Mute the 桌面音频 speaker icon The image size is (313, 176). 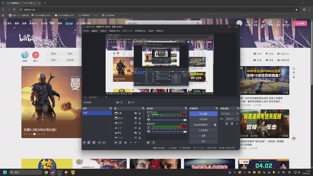coord(149,131)
